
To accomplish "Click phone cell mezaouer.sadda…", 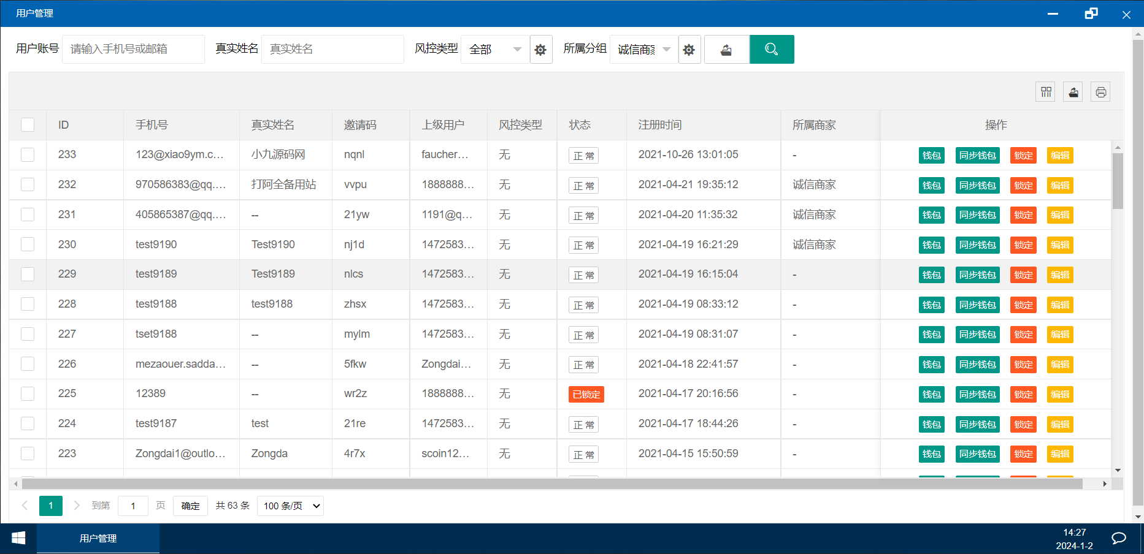I will (x=181, y=364).
